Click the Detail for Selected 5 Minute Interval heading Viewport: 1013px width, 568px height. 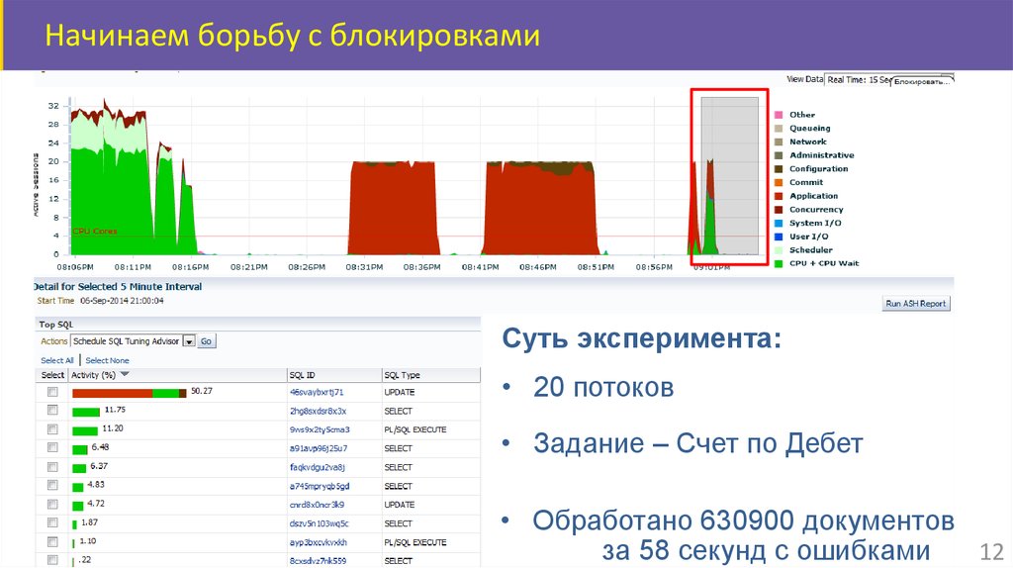click(x=118, y=286)
